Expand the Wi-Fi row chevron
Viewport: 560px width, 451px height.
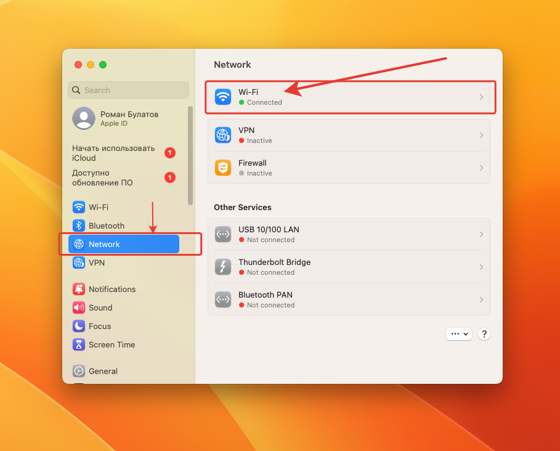click(x=481, y=97)
